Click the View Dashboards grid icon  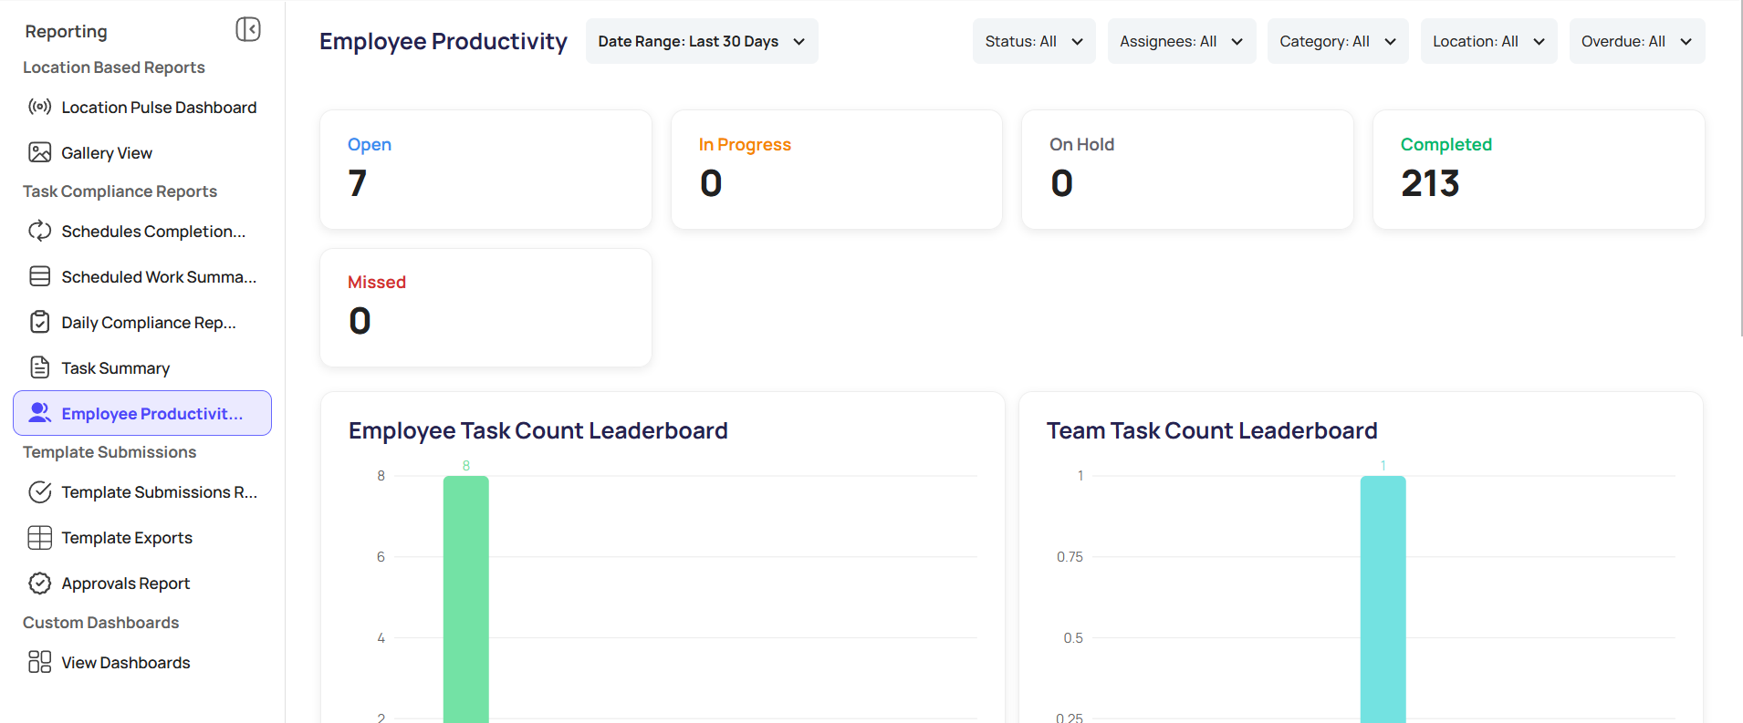point(39,662)
